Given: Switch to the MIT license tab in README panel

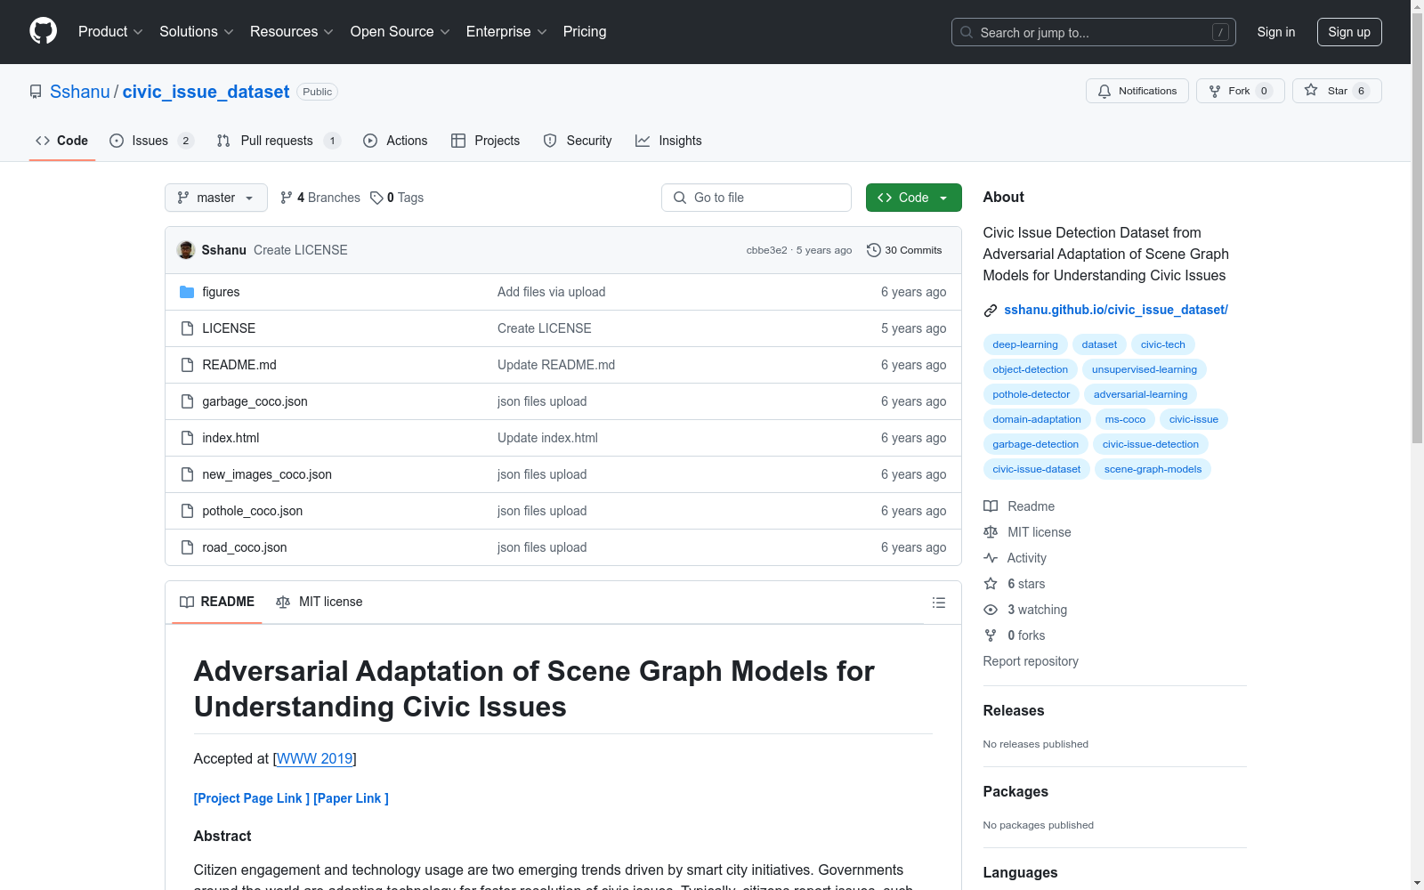Looking at the screenshot, I should pos(320,602).
